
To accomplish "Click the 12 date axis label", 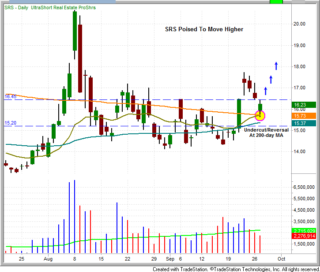I will point(202,259).
